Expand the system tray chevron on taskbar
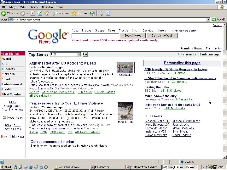The height and width of the screenshot is (170, 227). click(x=203, y=167)
